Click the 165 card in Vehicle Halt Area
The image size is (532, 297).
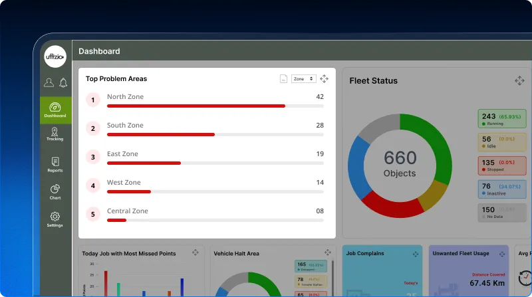click(x=311, y=266)
